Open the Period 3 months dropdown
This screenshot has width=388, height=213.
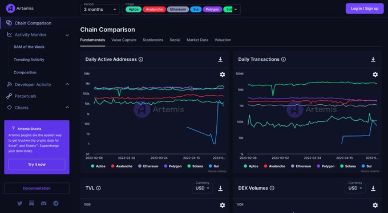(100, 9)
